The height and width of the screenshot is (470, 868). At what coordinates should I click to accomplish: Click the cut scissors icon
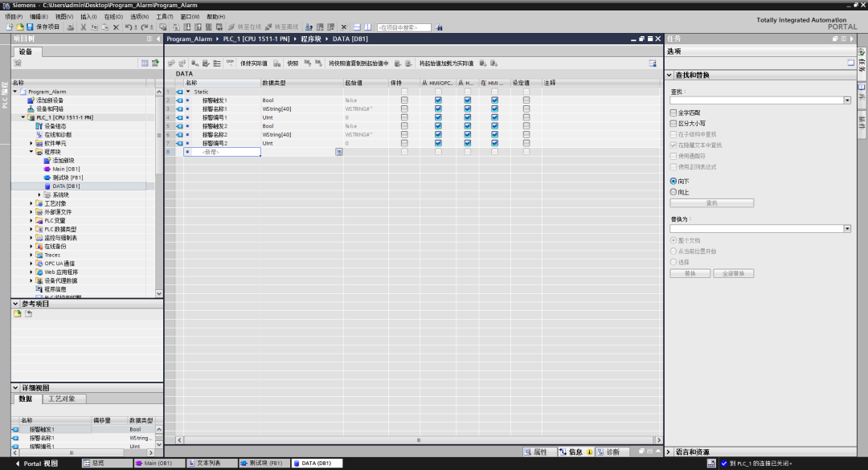point(83,27)
